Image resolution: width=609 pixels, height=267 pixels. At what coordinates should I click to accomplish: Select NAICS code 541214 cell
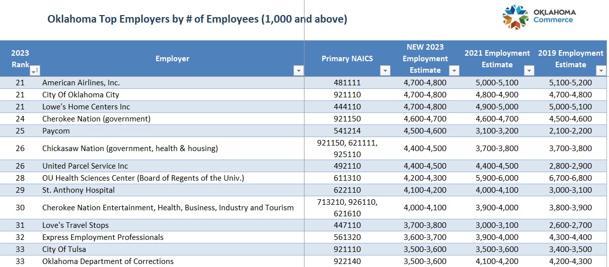pos(347,130)
